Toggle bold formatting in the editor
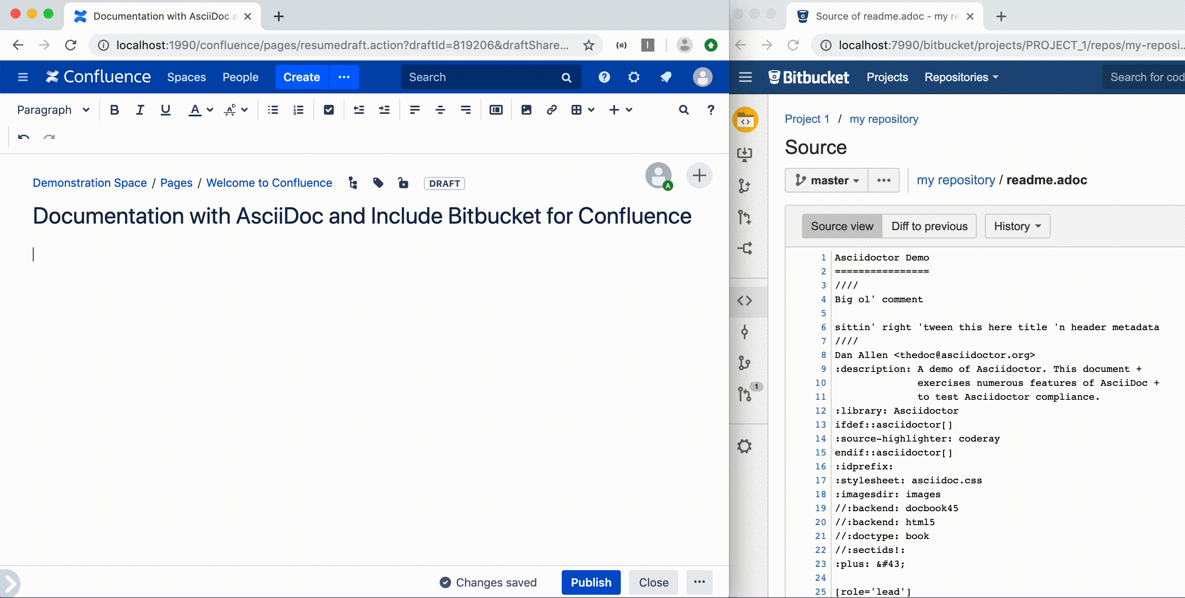Screen dimensions: 1185x598 pyautogui.click(x=114, y=110)
